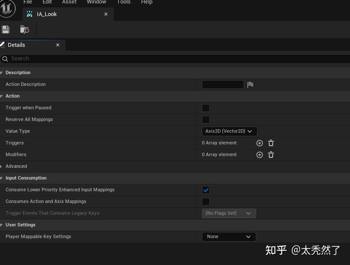The image size is (350, 265).
Task: Click the localization flag beside Action Description
Action: pos(250,85)
